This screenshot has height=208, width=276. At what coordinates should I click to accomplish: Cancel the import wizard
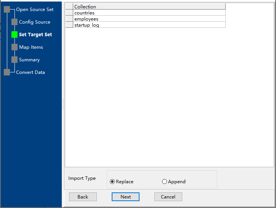168,197
